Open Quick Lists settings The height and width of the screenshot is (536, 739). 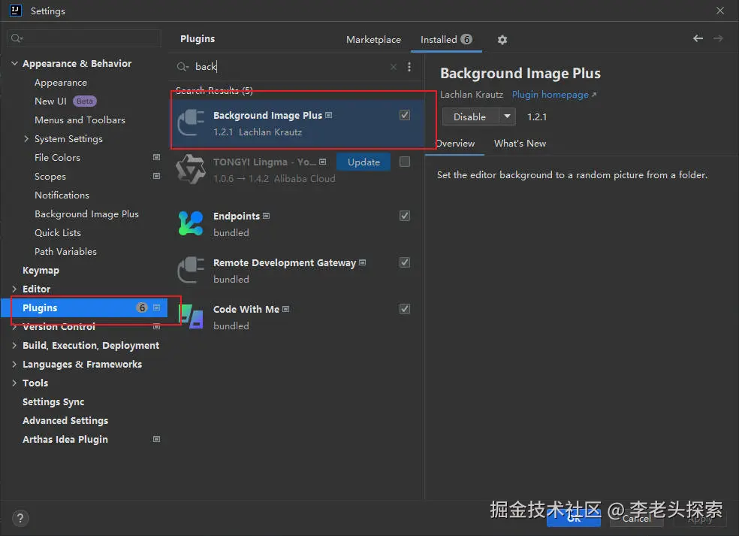pyautogui.click(x=58, y=232)
